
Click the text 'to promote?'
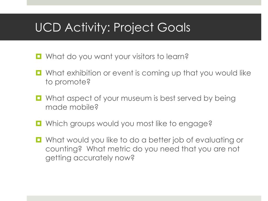(68, 82)
